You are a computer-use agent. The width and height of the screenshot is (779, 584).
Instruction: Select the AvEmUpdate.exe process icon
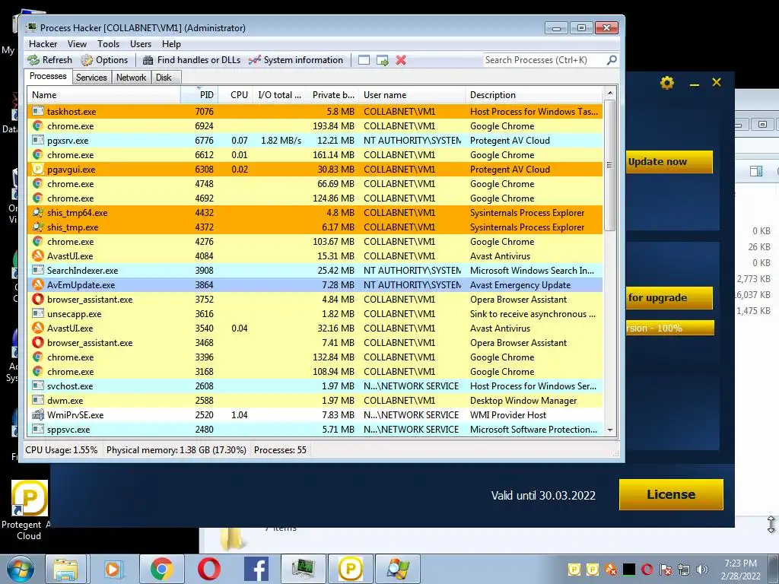click(38, 284)
